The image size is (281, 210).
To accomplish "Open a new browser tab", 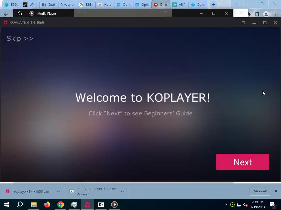I will 213,5.
